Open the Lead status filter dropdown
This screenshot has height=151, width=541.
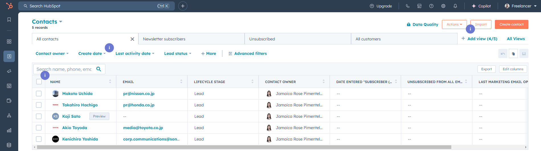point(178,53)
